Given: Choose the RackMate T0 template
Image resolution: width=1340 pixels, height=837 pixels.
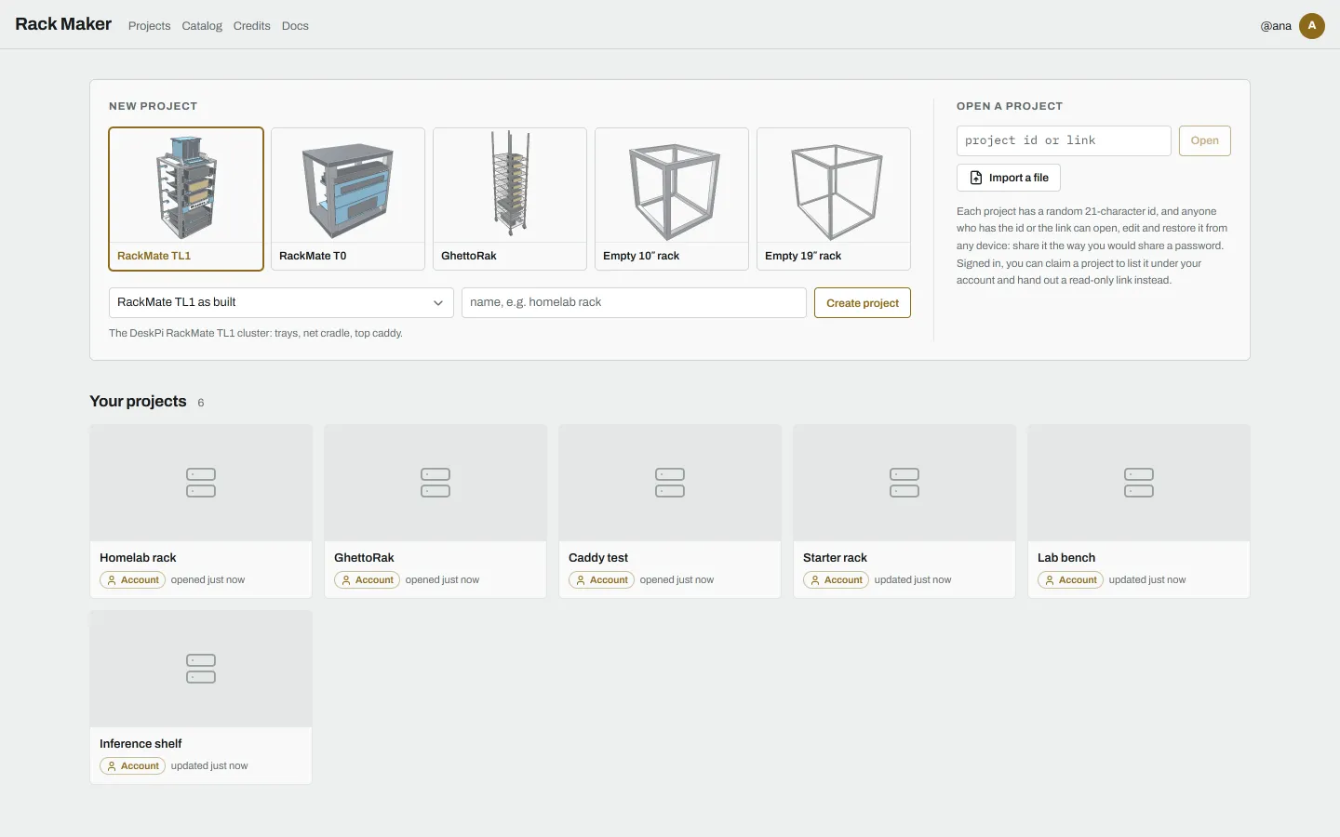Looking at the screenshot, I should (x=348, y=199).
